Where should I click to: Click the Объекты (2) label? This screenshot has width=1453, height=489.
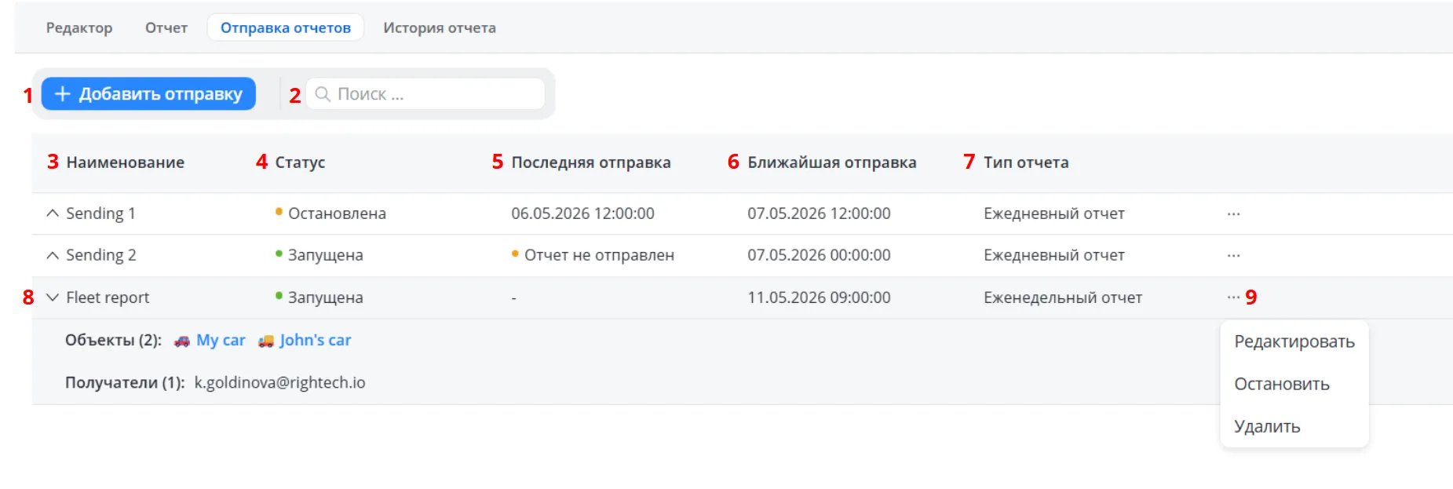(113, 340)
